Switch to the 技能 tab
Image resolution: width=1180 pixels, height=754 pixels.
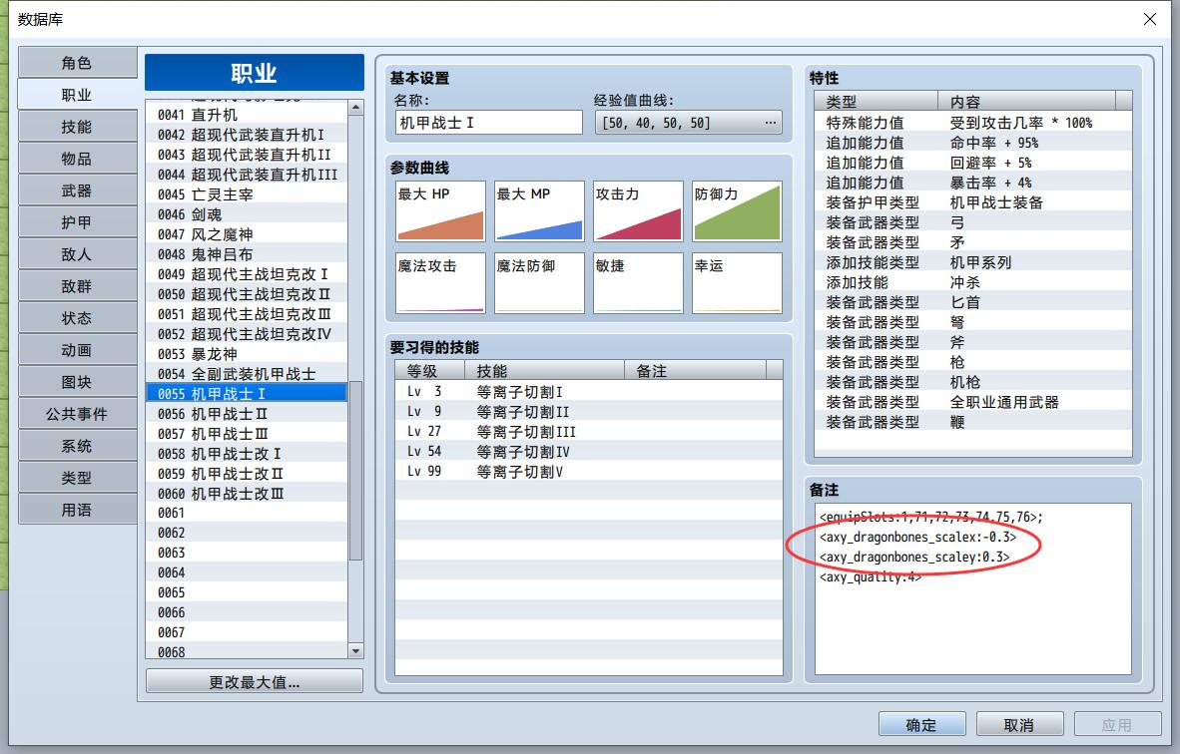[77, 127]
